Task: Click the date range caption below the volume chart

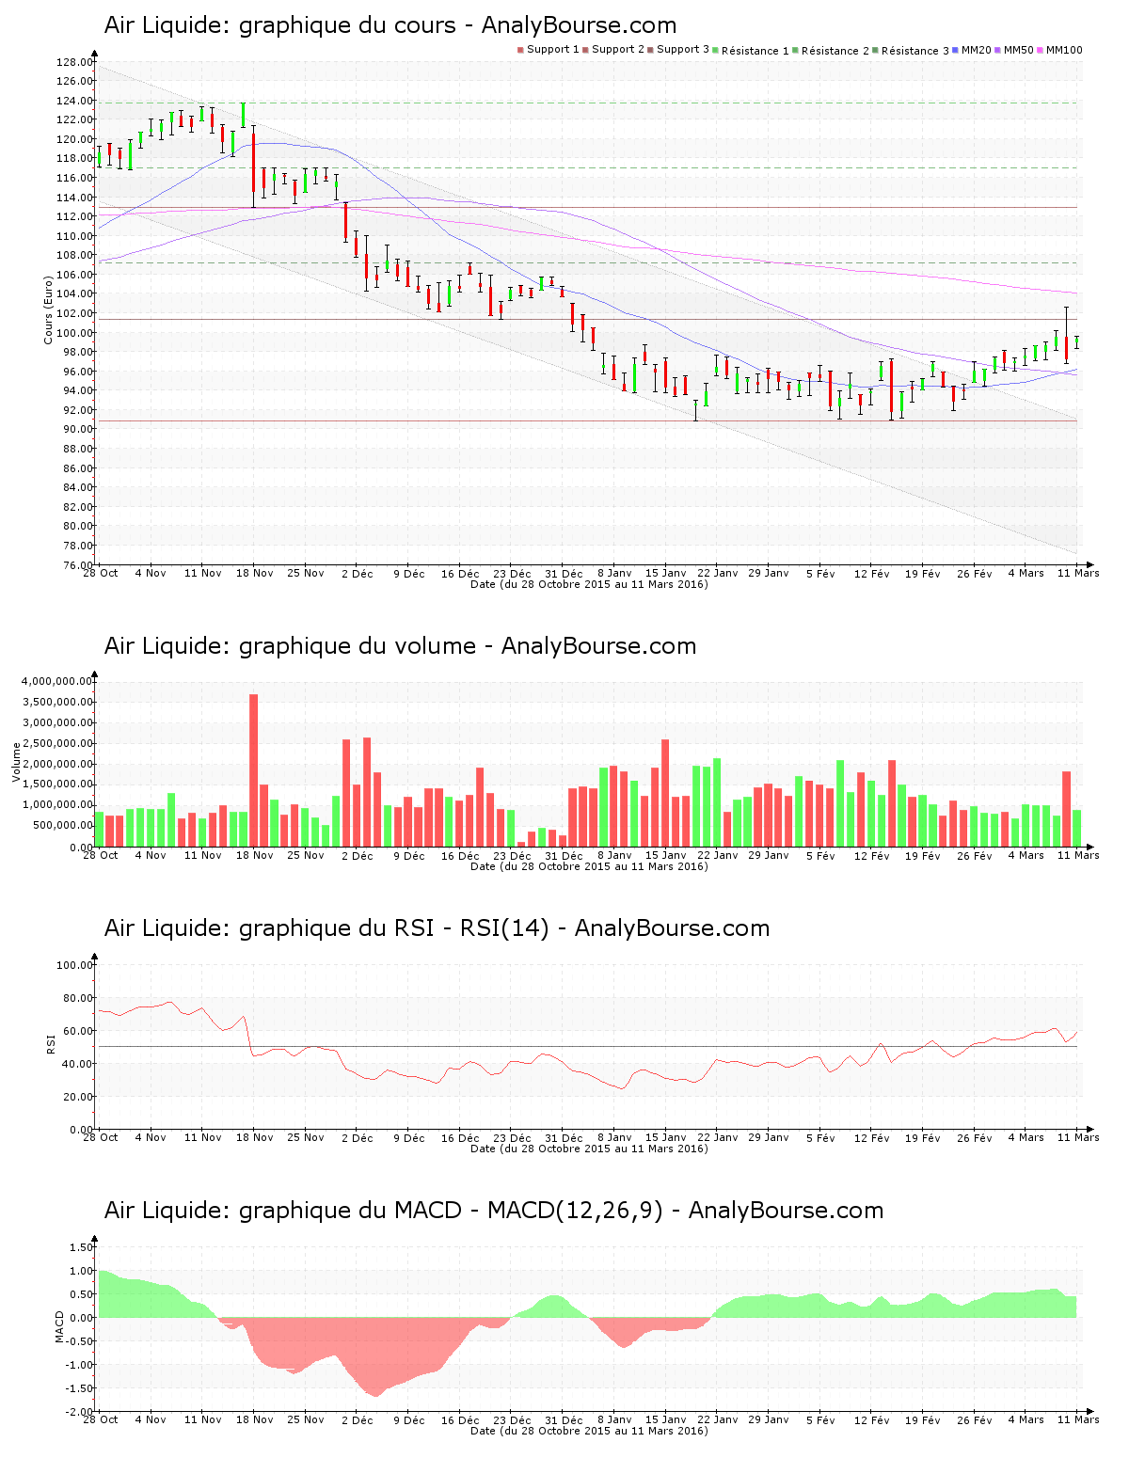Action: coord(589,866)
